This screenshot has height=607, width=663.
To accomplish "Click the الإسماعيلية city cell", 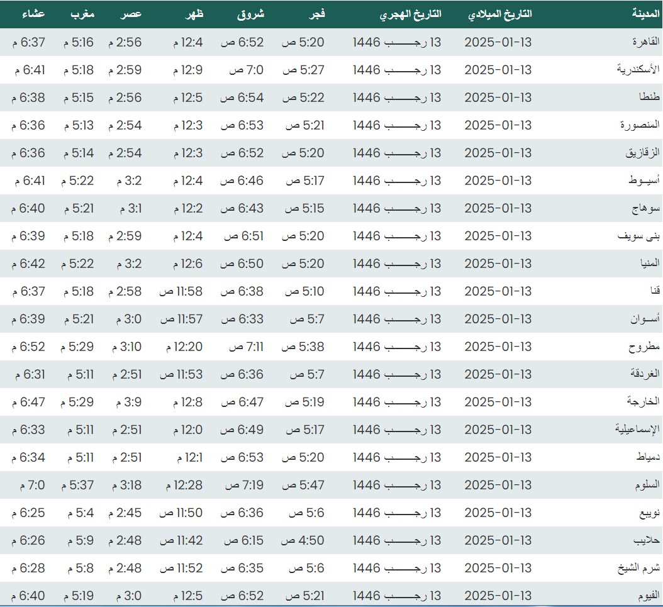I will [x=637, y=430].
